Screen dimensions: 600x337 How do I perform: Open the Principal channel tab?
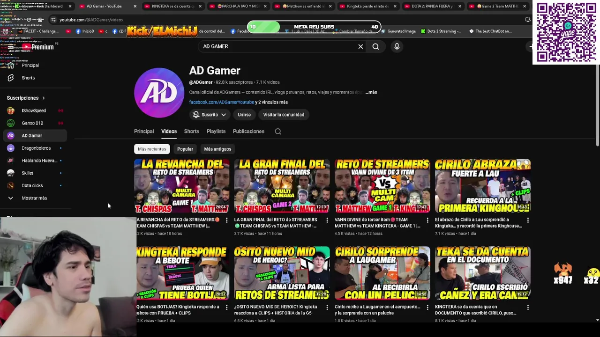tap(144, 132)
